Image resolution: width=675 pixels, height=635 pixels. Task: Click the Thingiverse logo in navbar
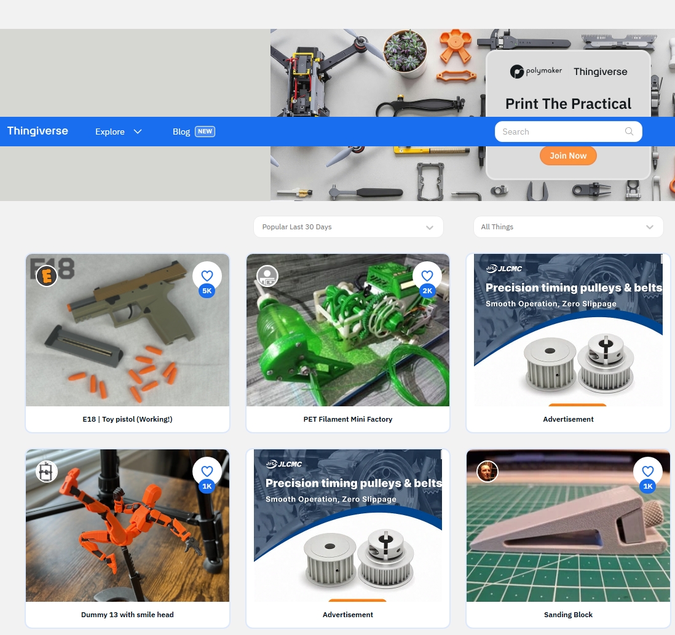(37, 131)
